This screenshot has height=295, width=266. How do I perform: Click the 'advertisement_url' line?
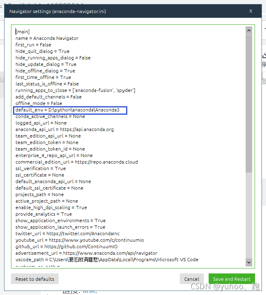coord(86,253)
